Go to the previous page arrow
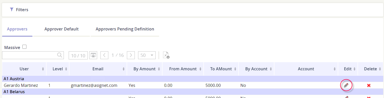 point(105,55)
